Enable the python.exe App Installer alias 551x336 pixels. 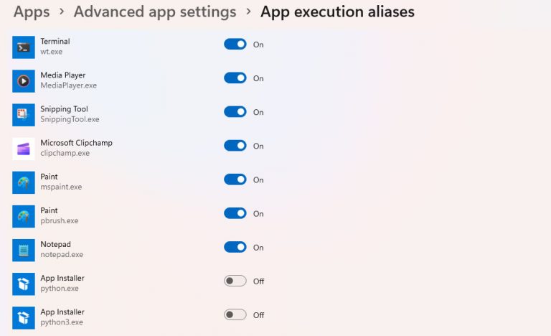click(x=235, y=281)
